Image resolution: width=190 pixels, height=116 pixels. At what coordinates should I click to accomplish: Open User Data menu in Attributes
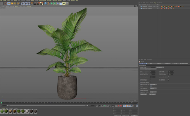(149, 60)
